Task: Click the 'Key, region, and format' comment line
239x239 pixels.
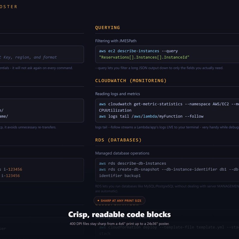Action: pos(28,57)
